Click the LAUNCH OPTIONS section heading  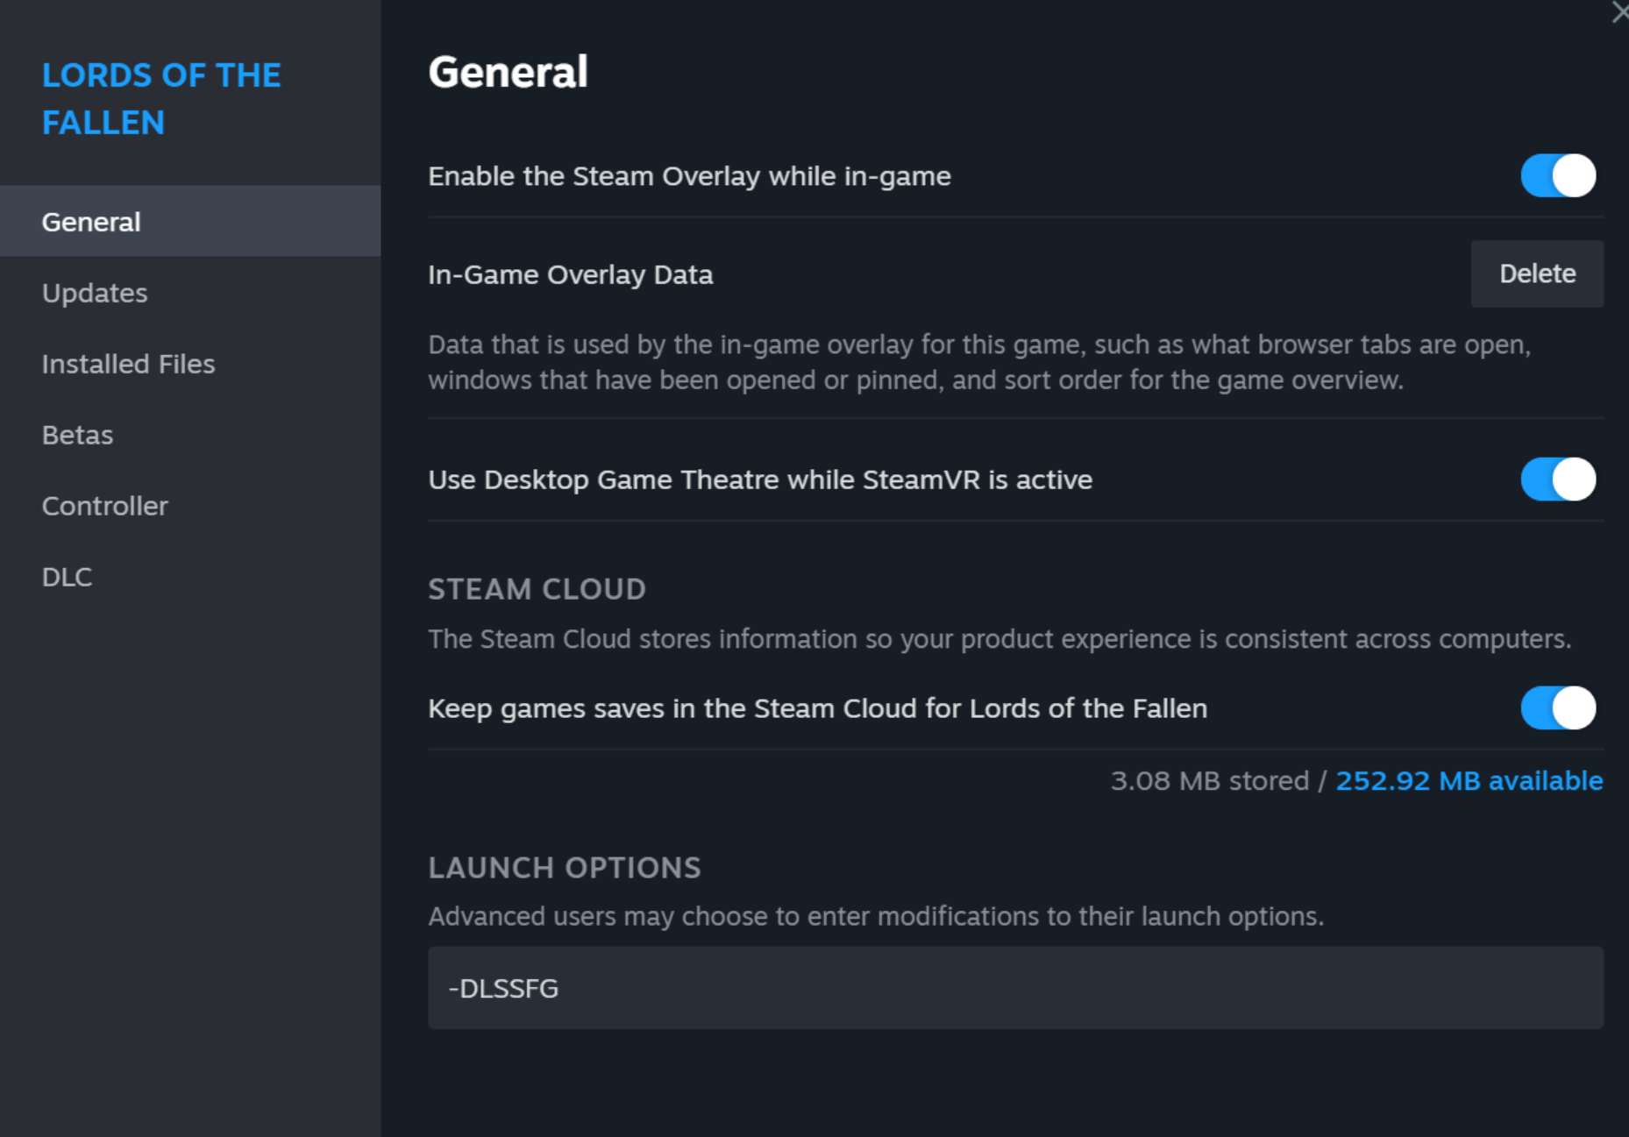point(564,868)
